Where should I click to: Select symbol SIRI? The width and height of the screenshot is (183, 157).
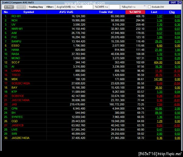14,134
